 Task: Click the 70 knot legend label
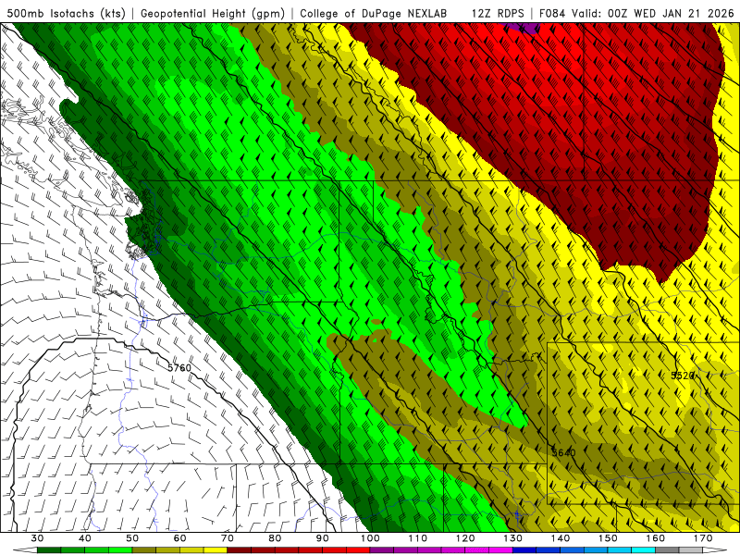point(228,538)
